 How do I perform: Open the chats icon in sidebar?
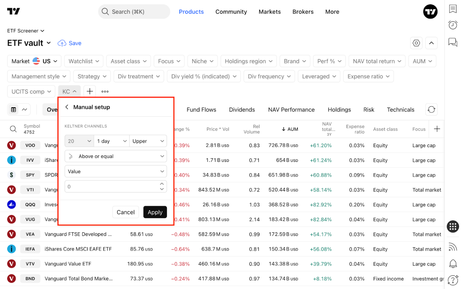click(x=453, y=42)
